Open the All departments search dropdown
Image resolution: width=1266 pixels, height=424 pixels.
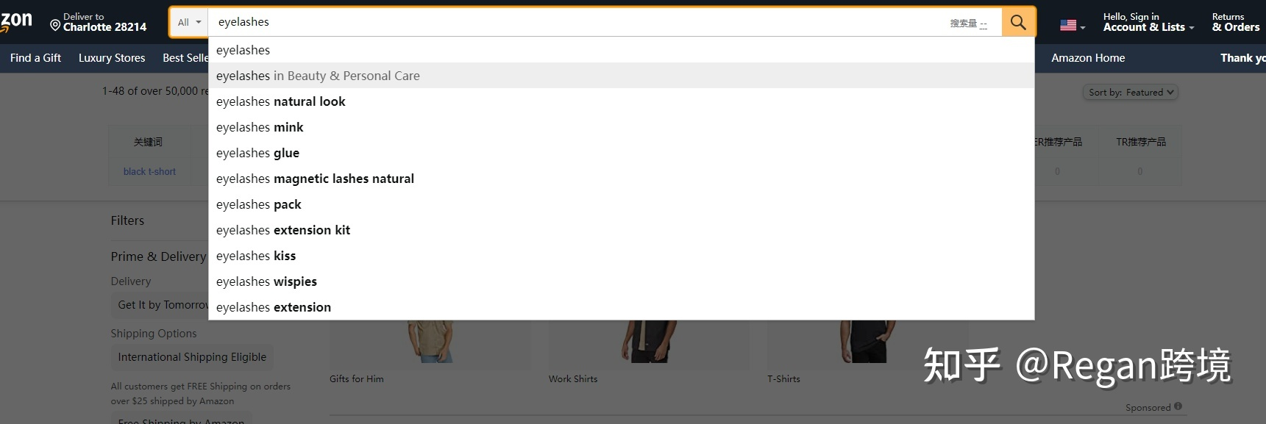click(x=189, y=22)
